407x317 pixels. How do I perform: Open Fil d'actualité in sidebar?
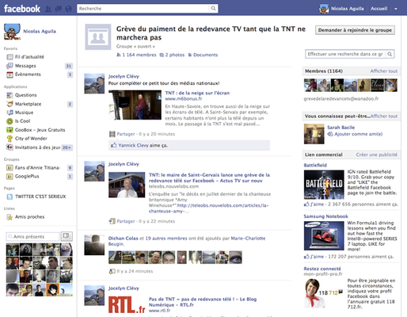point(29,57)
